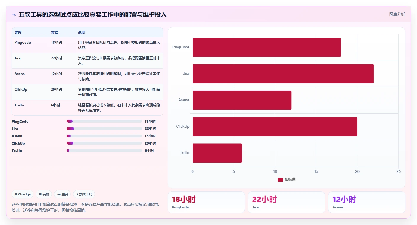Click the 图表分析 label in the header
The width and height of the screenshot is (417, 225).
point(397,14)
